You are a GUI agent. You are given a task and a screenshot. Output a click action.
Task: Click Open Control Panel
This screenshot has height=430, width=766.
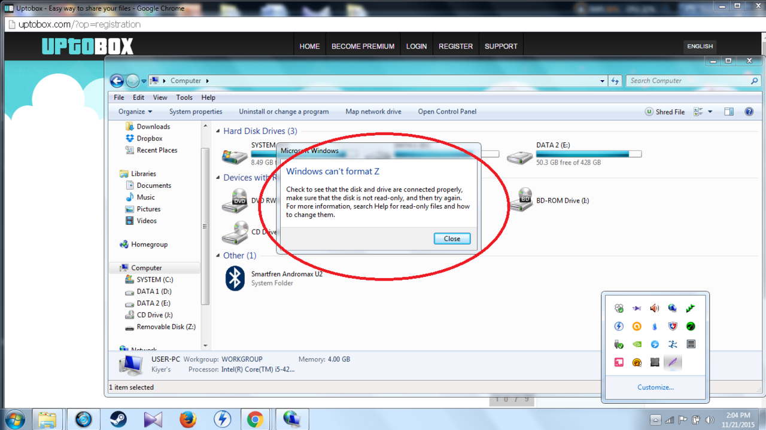point(447,112)
